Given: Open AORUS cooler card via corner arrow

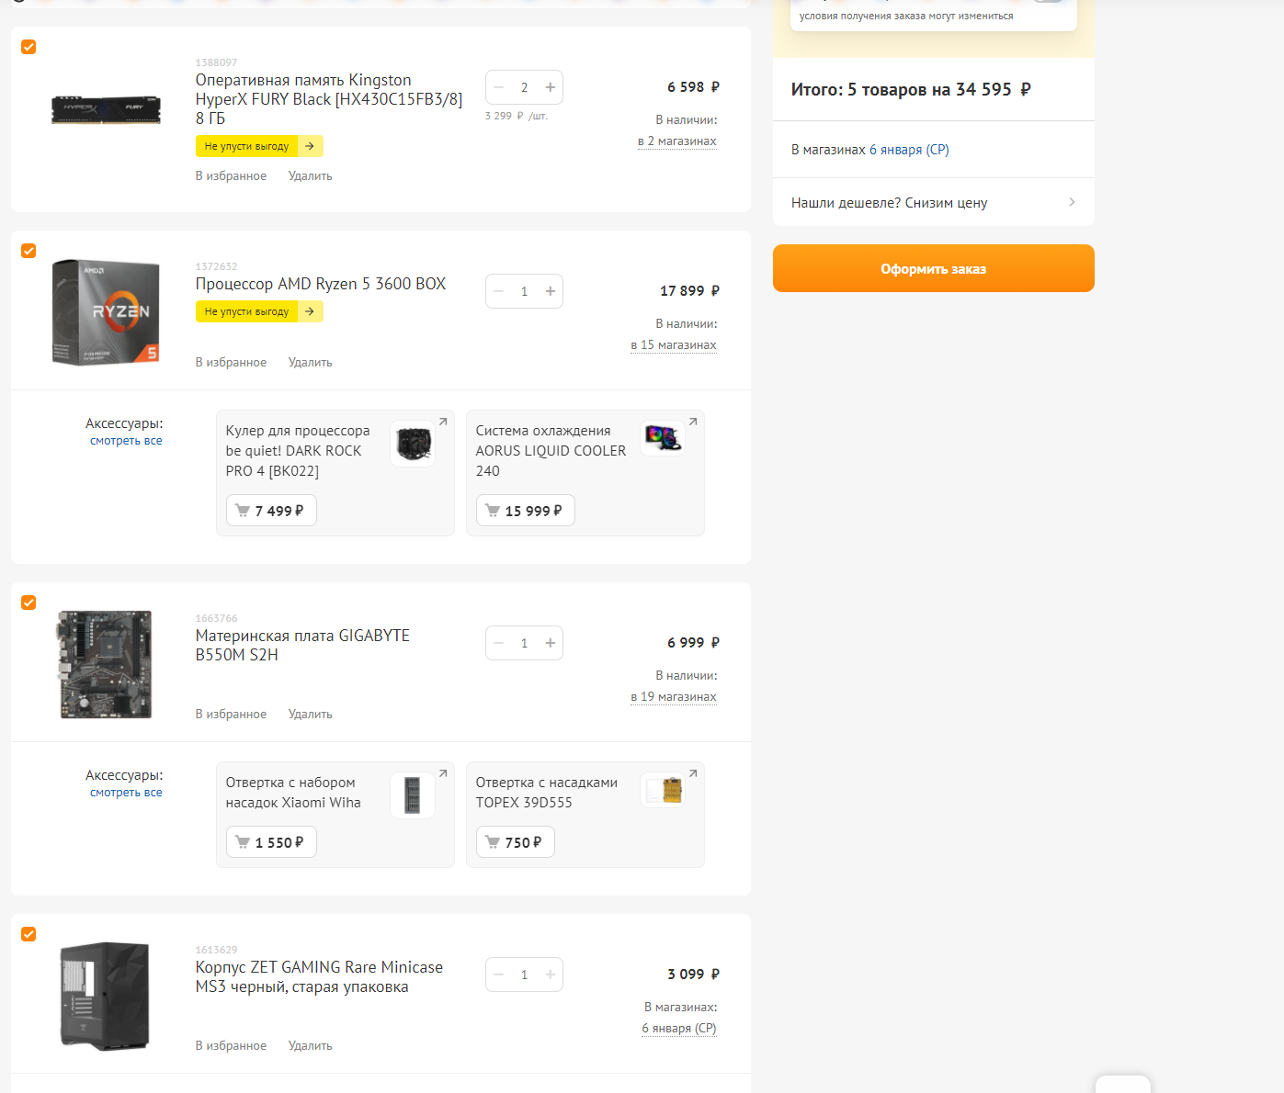Looking at the screenshot, I should (x=693, y=422).
